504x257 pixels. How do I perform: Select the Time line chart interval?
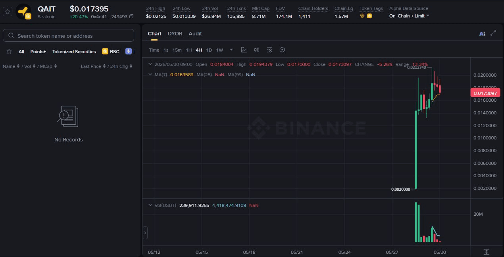[x=154, y=50]
